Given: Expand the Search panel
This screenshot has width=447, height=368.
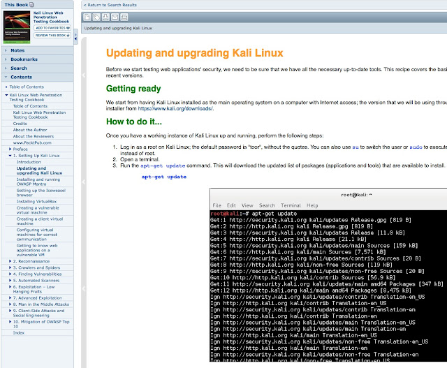Looking at the screenshot, I should (x=37, y=68).
